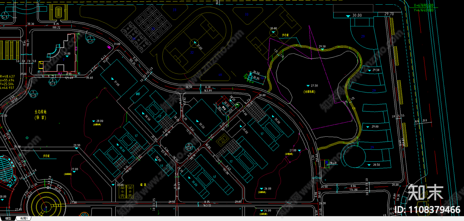Select the 26.00 water elevation text

[x=268, y=189]
